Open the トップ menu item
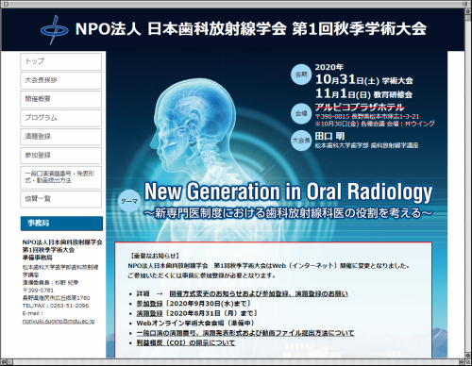The height and width of the screenshot is (366, 472). click(61, 61)
